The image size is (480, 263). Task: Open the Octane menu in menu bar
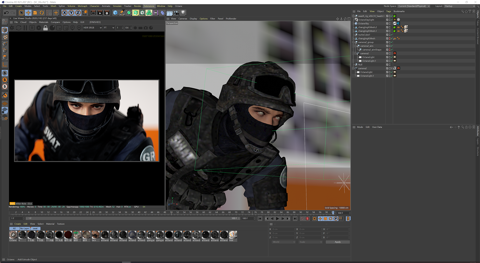coord(178,6)
